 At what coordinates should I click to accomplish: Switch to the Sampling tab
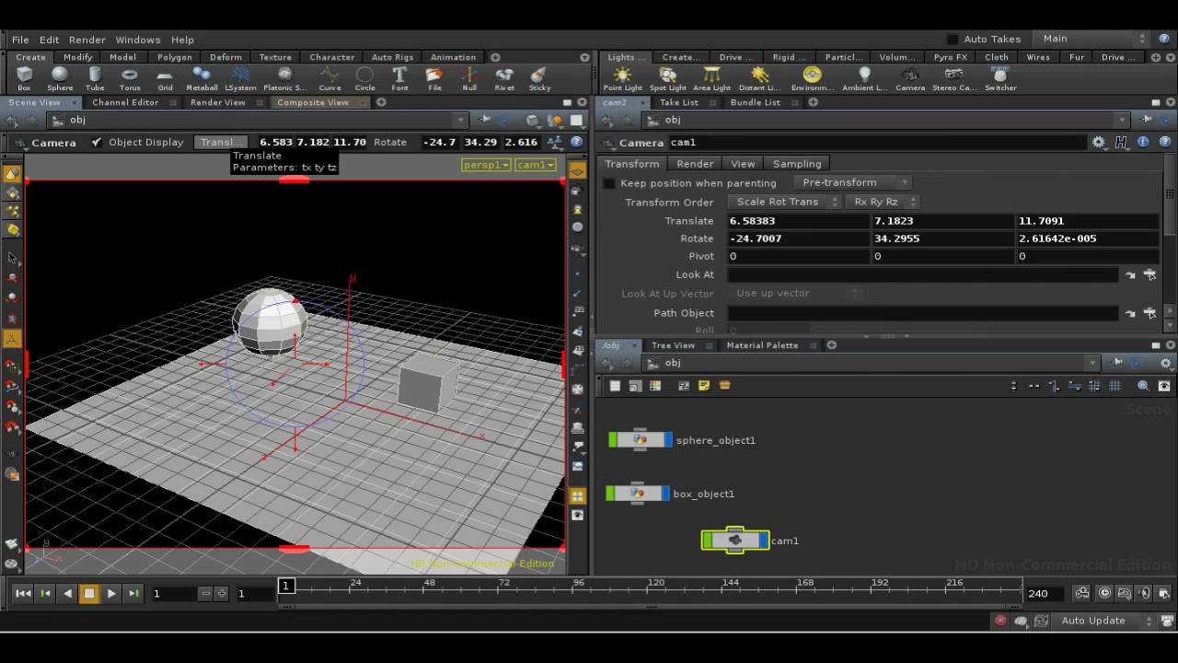tap(796, 164)
